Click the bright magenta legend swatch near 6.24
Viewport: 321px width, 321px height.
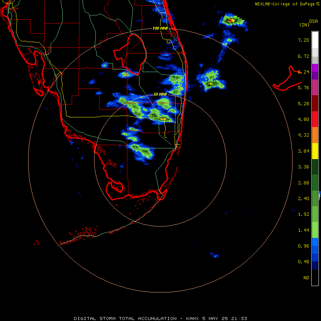[315, 68]
